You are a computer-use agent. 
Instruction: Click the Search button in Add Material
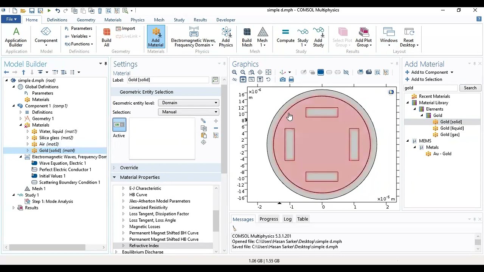click(470, 88)
